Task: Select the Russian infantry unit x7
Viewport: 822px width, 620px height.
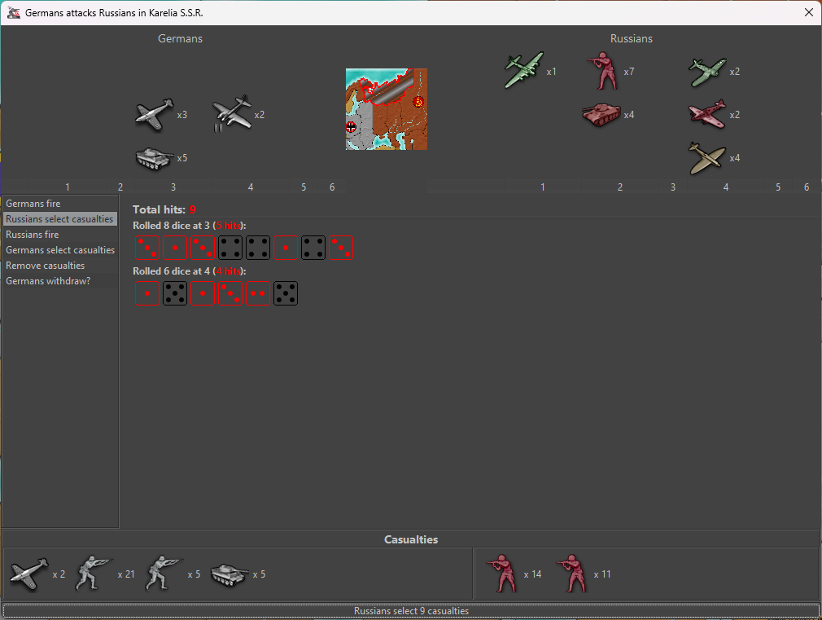Action: (x=603, y=72)
